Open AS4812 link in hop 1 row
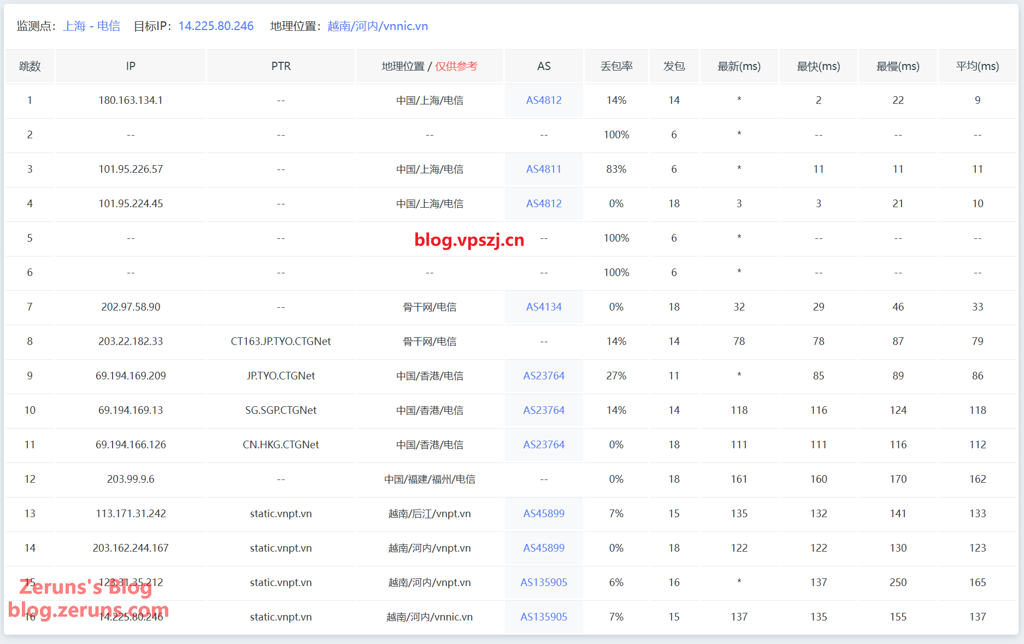Viewport: 1024px width, 644px height. tap(544, 100)
